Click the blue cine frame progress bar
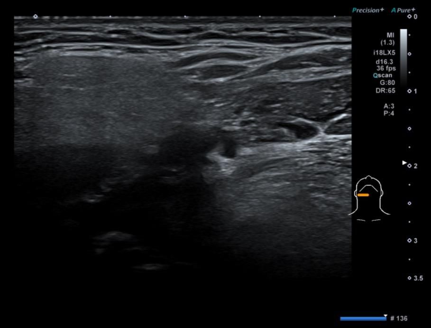Viewport: 431px width, 328px height. click(x=363, y=319)
